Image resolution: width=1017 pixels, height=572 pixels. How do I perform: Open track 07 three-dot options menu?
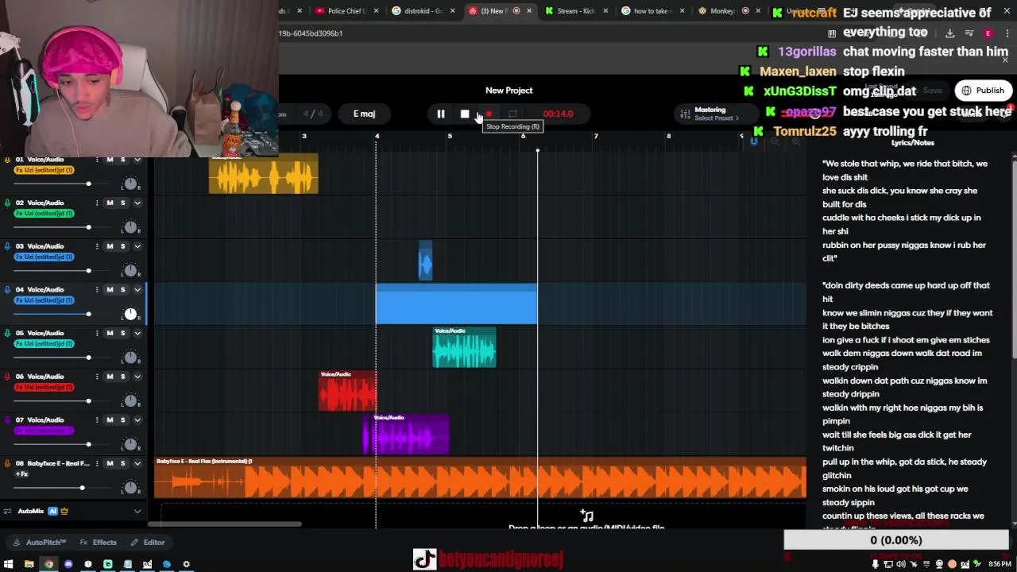pos(97,419)
